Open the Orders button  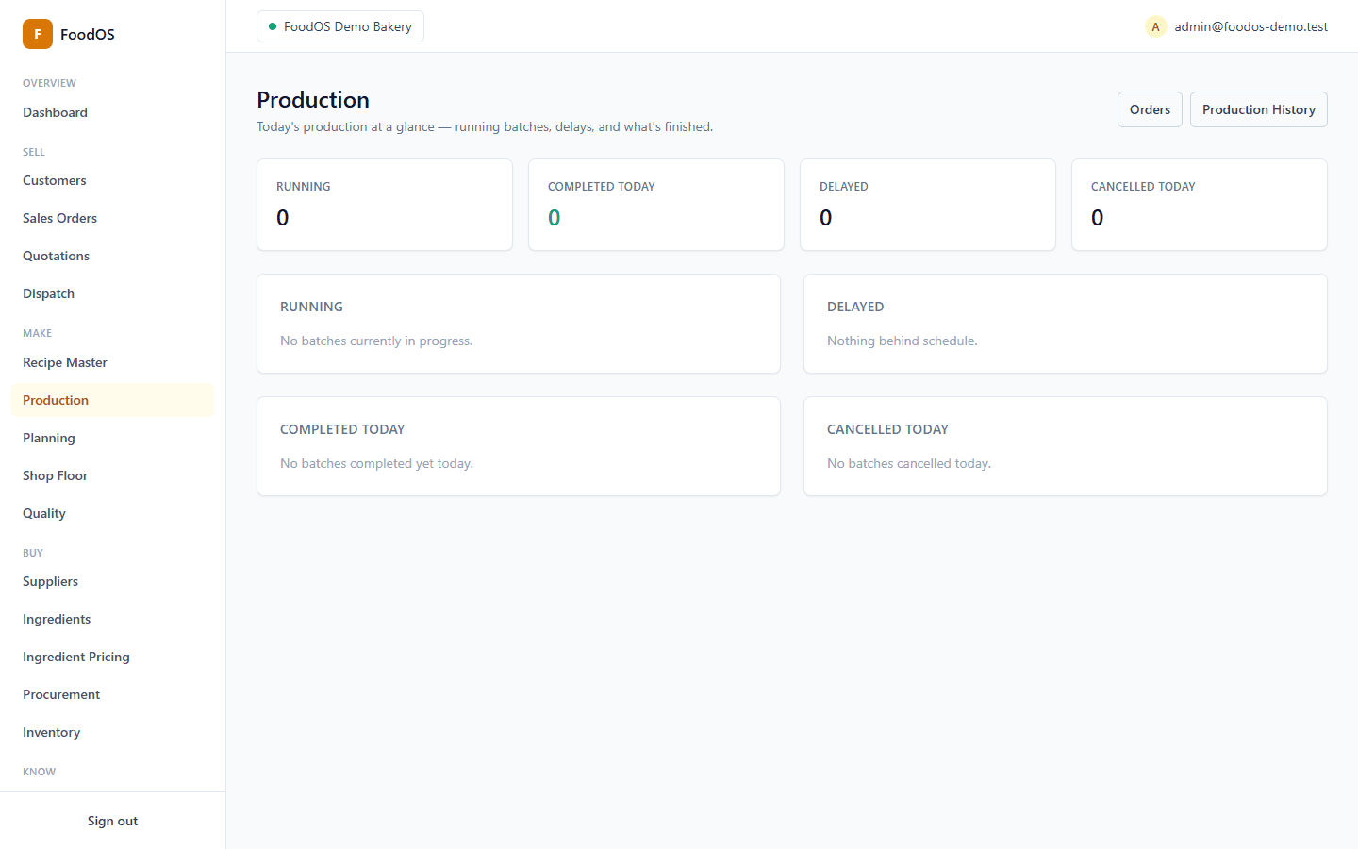coord(1150,109)
